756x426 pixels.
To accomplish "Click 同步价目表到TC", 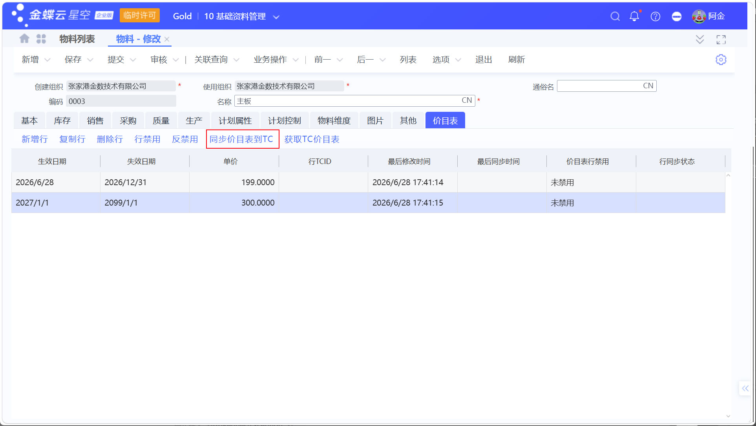I will pos(241,139).
